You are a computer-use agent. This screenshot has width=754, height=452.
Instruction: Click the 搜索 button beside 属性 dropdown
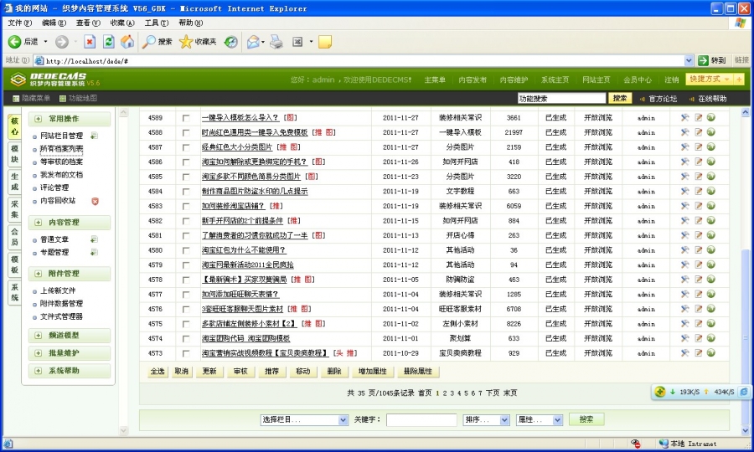(x=586, y=419)
